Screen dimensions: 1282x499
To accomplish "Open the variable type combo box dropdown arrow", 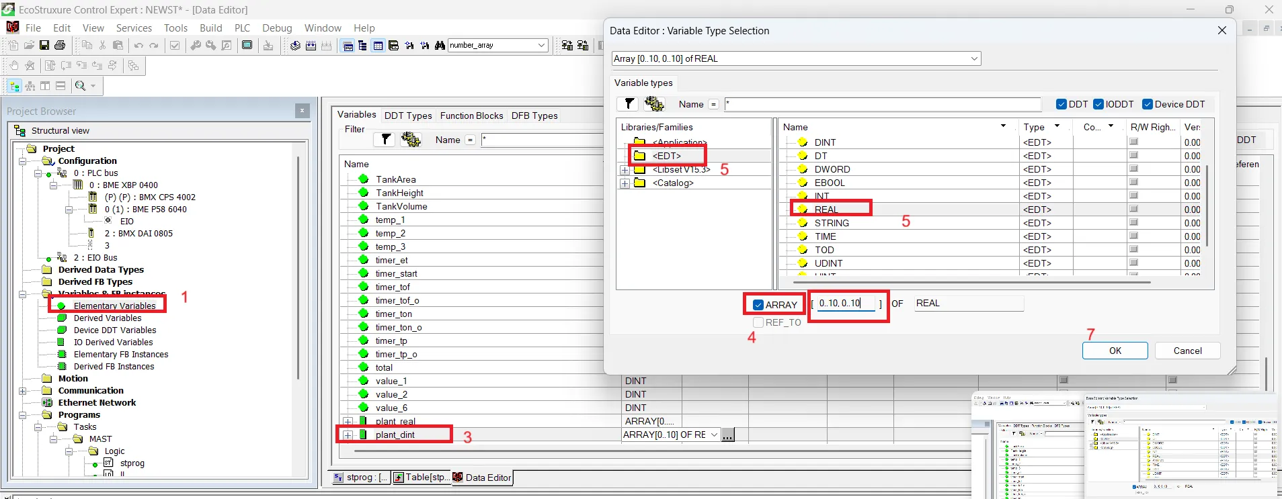I will [x=974, y=58].
